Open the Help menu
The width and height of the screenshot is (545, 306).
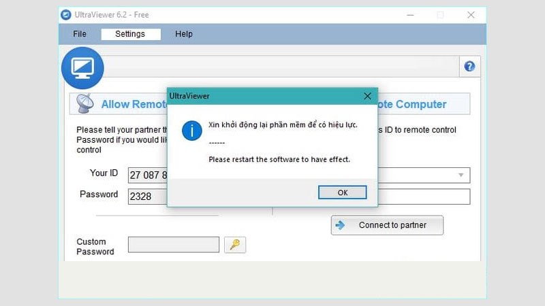184,34
